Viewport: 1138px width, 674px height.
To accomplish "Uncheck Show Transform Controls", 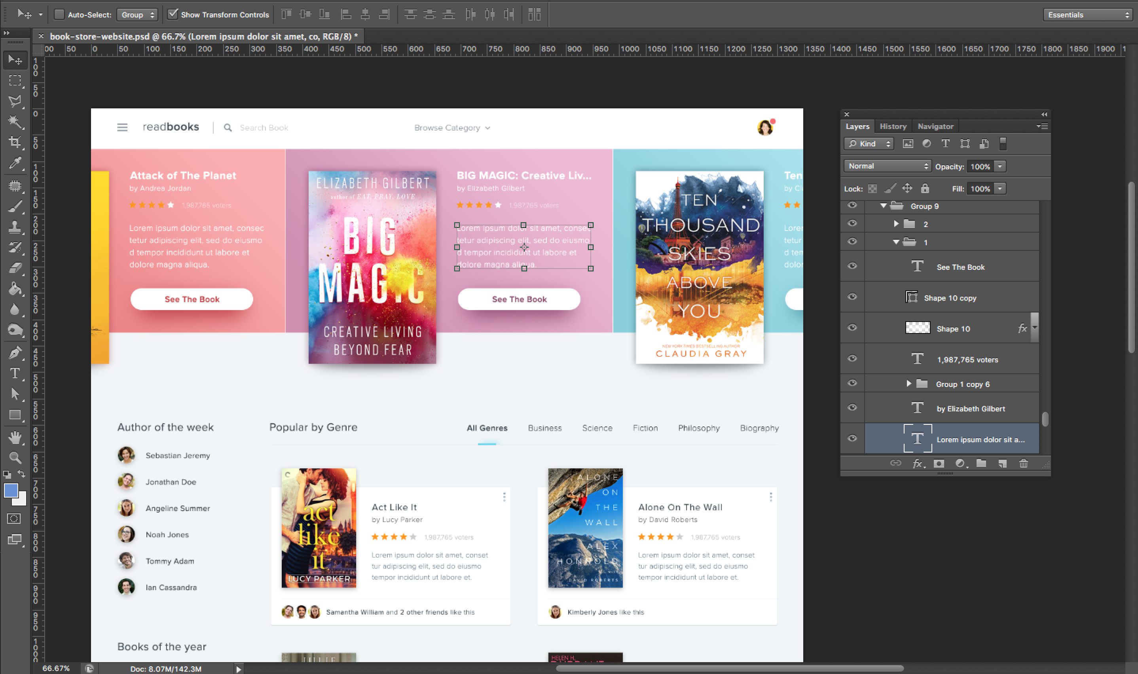I will (173, 15).
